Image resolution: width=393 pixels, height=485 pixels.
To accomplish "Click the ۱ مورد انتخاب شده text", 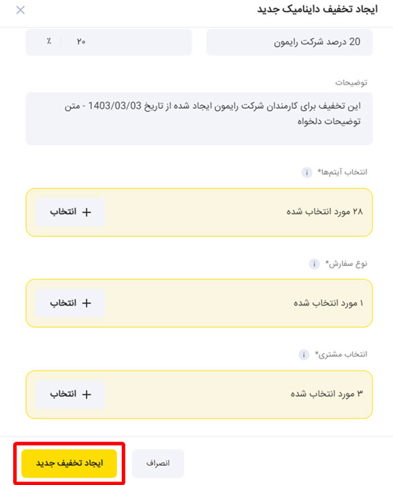I will point(328,303).
